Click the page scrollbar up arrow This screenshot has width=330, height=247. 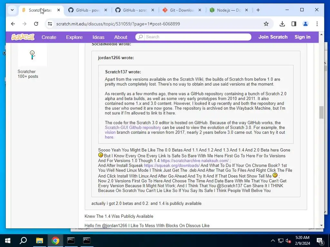tap(321, 34)
